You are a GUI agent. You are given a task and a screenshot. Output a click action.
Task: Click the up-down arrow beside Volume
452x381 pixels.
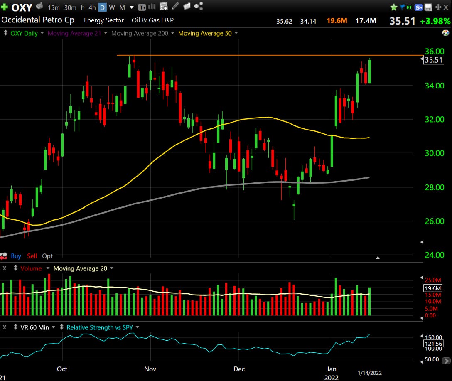click(x=15, y=268)
